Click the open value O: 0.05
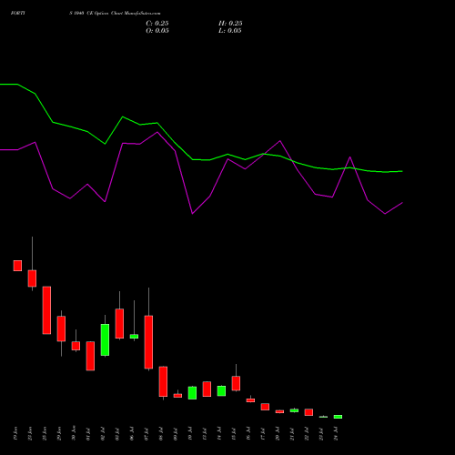 (157, 31)
